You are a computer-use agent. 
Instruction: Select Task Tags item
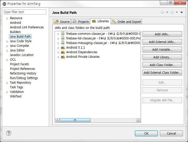16,87
